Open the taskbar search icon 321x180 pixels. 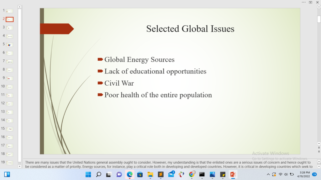(x=98, y=174)
